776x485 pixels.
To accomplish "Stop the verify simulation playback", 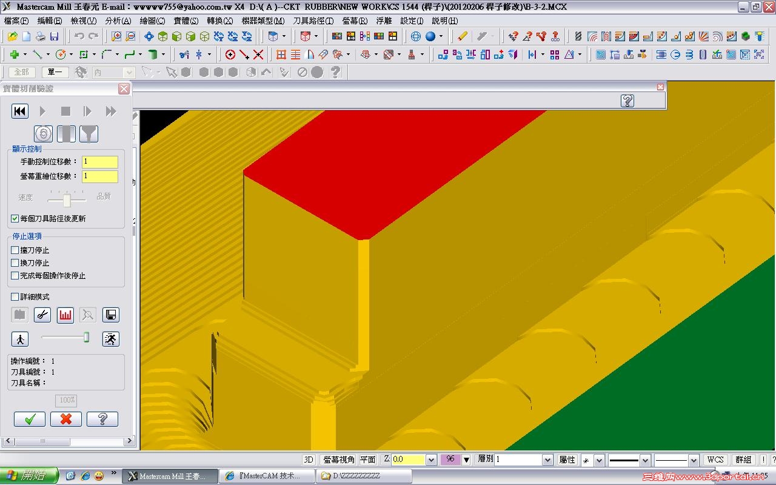I will (x=65, y=111).
